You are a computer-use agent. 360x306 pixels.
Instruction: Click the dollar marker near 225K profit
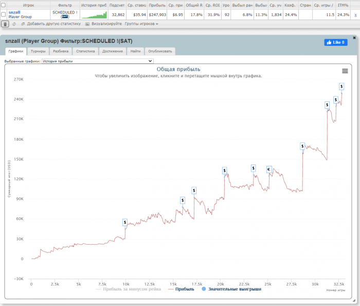(x=327, y=105)
